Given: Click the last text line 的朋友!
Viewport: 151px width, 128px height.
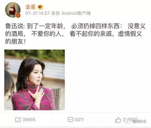Looking at the screenshot, I should point(15,42).
